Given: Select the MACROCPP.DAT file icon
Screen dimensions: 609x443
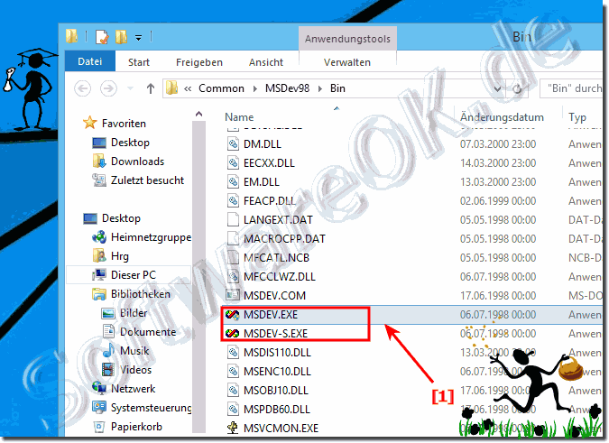Looking at the screenshot, I should click(233, 239).
